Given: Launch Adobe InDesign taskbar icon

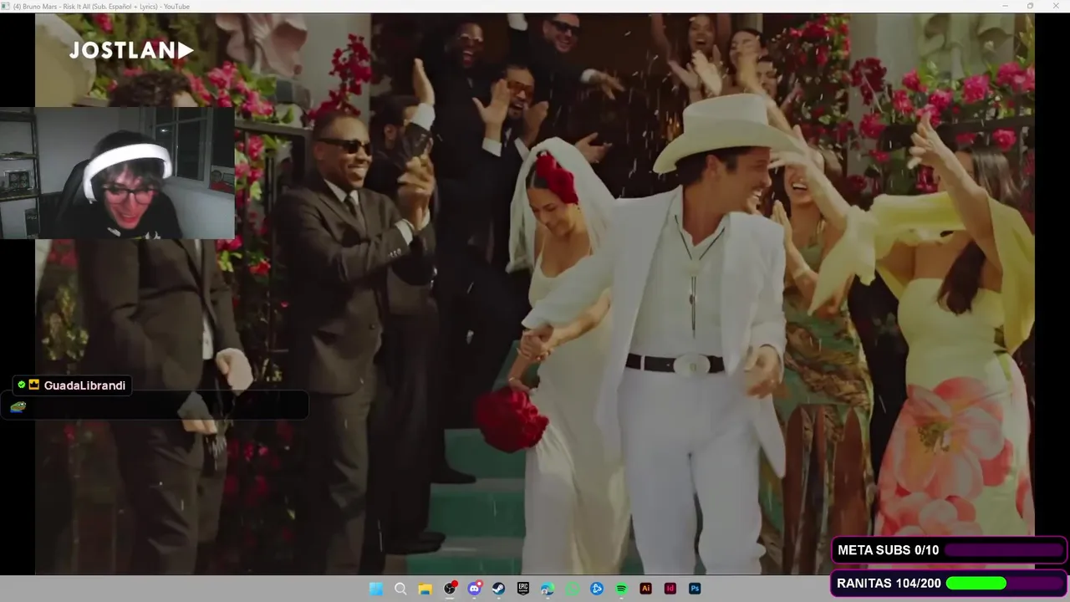Looking at the screenshot, I should tap(670, 589).
